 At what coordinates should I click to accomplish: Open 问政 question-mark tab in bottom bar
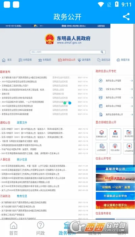pyautogui.click(x=40, y=228)
